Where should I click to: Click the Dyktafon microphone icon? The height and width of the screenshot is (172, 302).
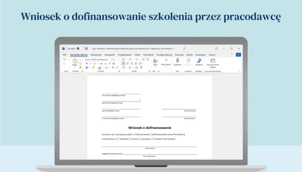tap(177, 61)
